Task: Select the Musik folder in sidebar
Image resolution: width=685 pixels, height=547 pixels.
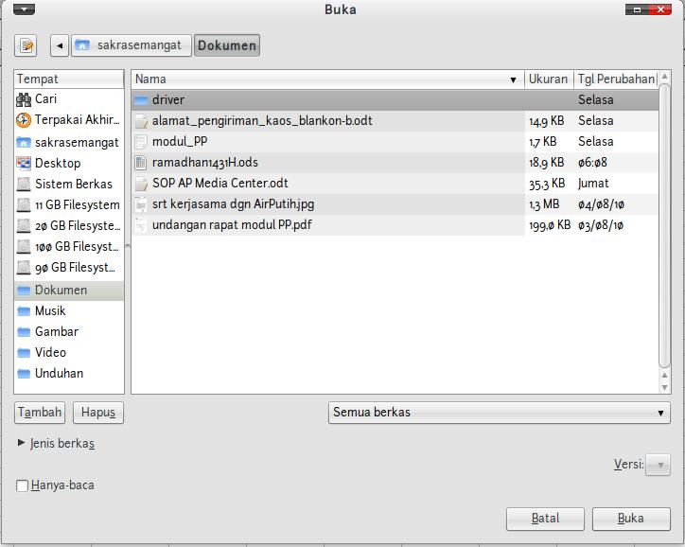Action: (50, 310)
